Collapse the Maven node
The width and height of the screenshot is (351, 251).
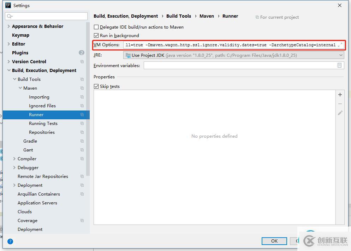click(20, 88)
